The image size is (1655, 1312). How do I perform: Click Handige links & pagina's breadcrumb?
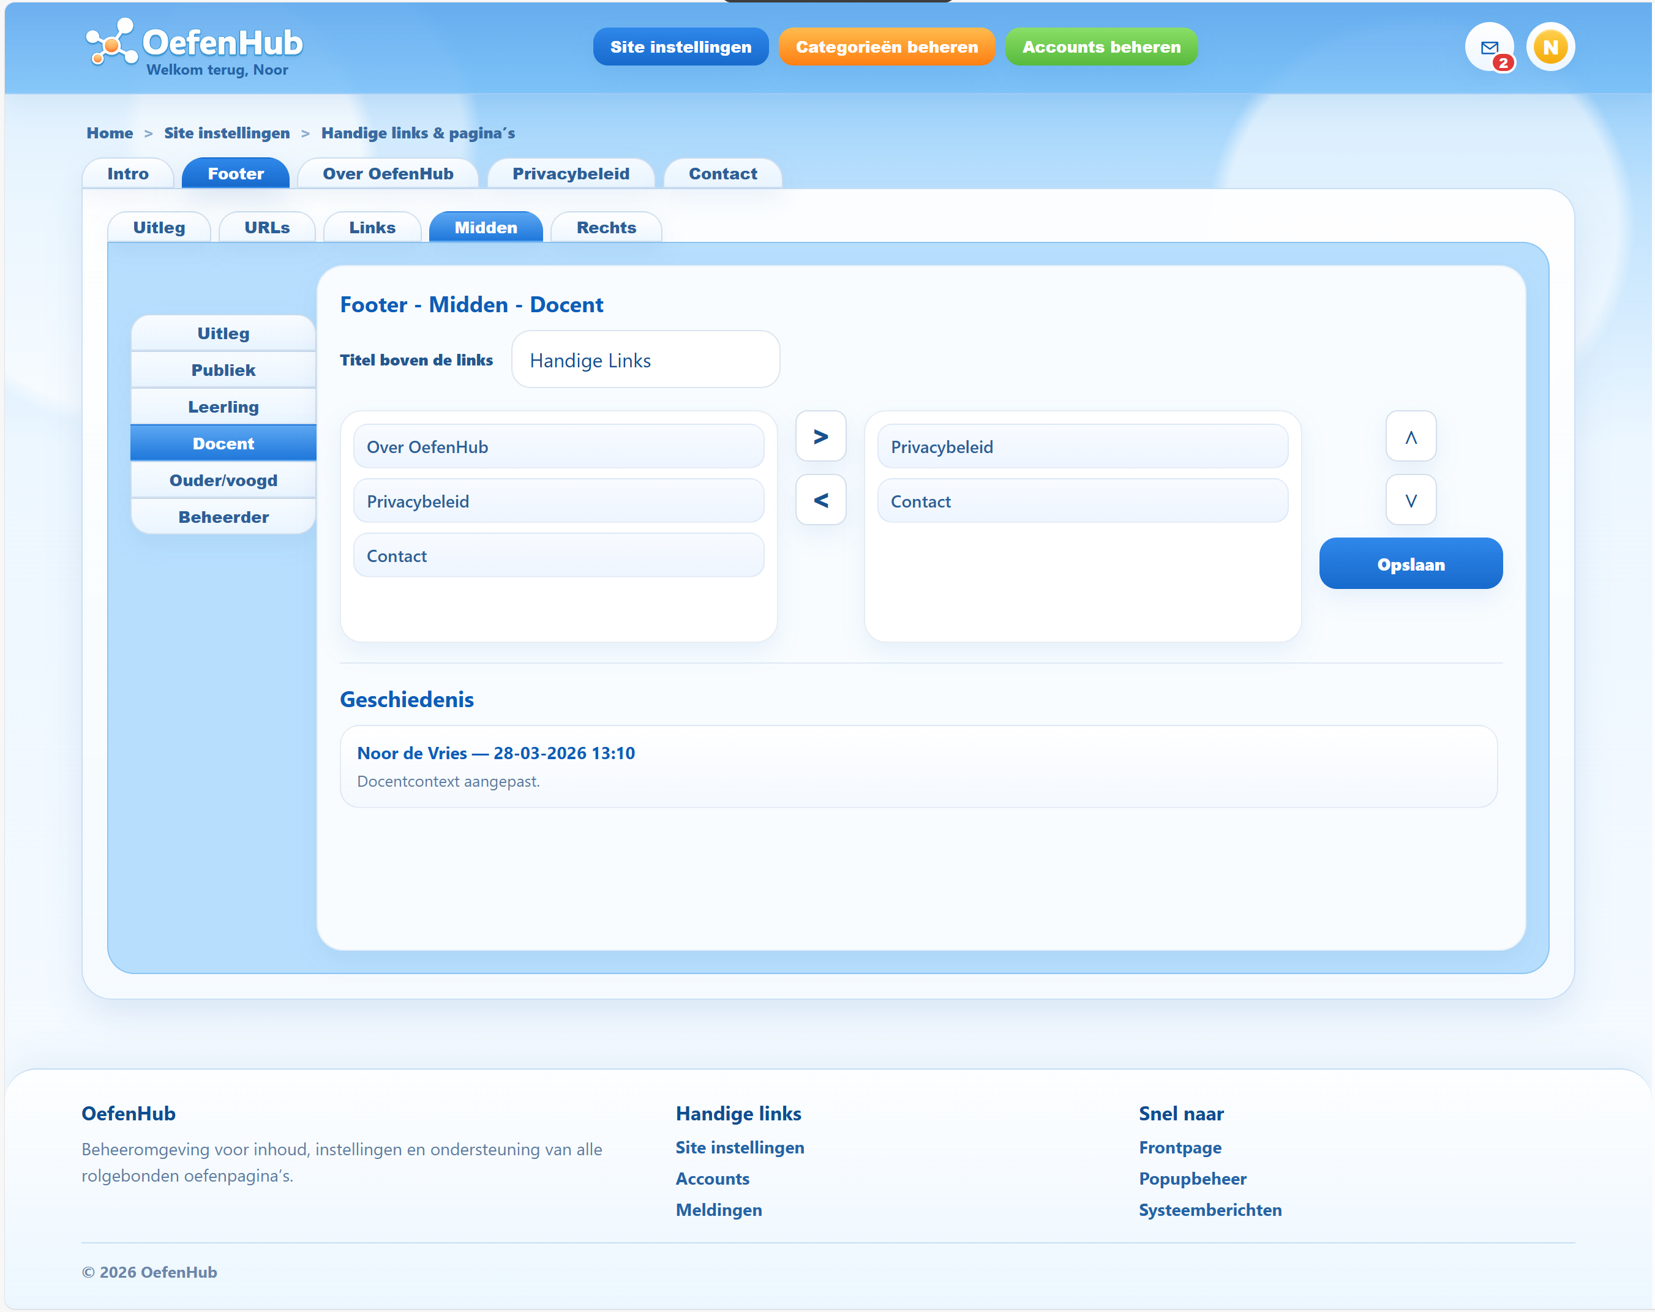coord(418,133)
